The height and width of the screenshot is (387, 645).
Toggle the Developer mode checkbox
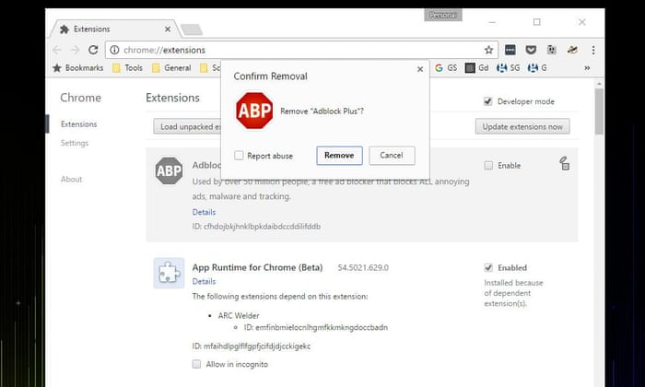487,101
